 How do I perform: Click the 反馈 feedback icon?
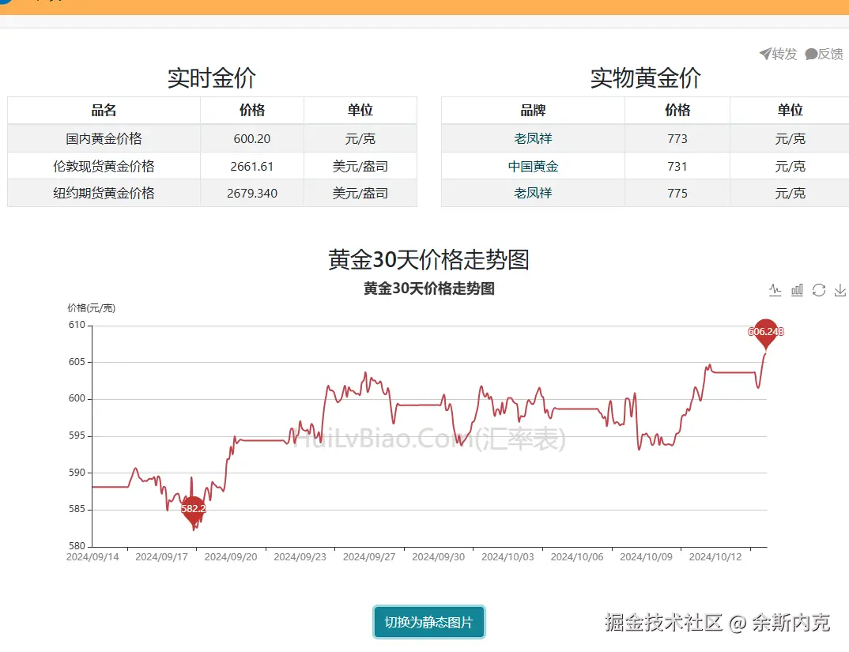pos(822,55)
